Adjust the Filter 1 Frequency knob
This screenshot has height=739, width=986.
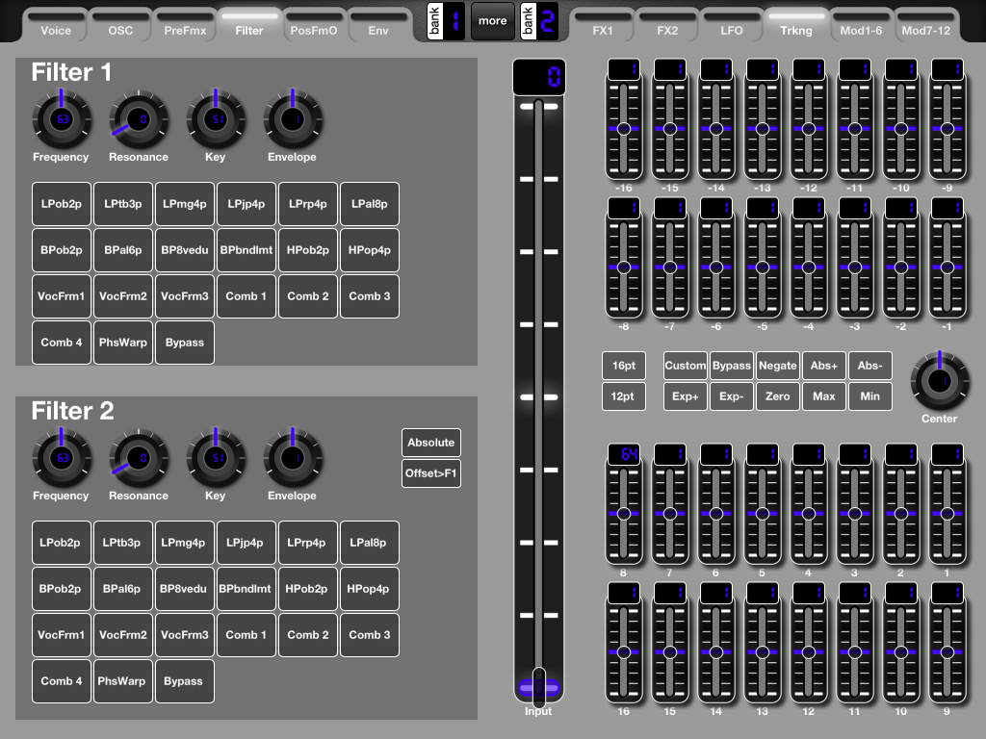click(x=62, y=119)
